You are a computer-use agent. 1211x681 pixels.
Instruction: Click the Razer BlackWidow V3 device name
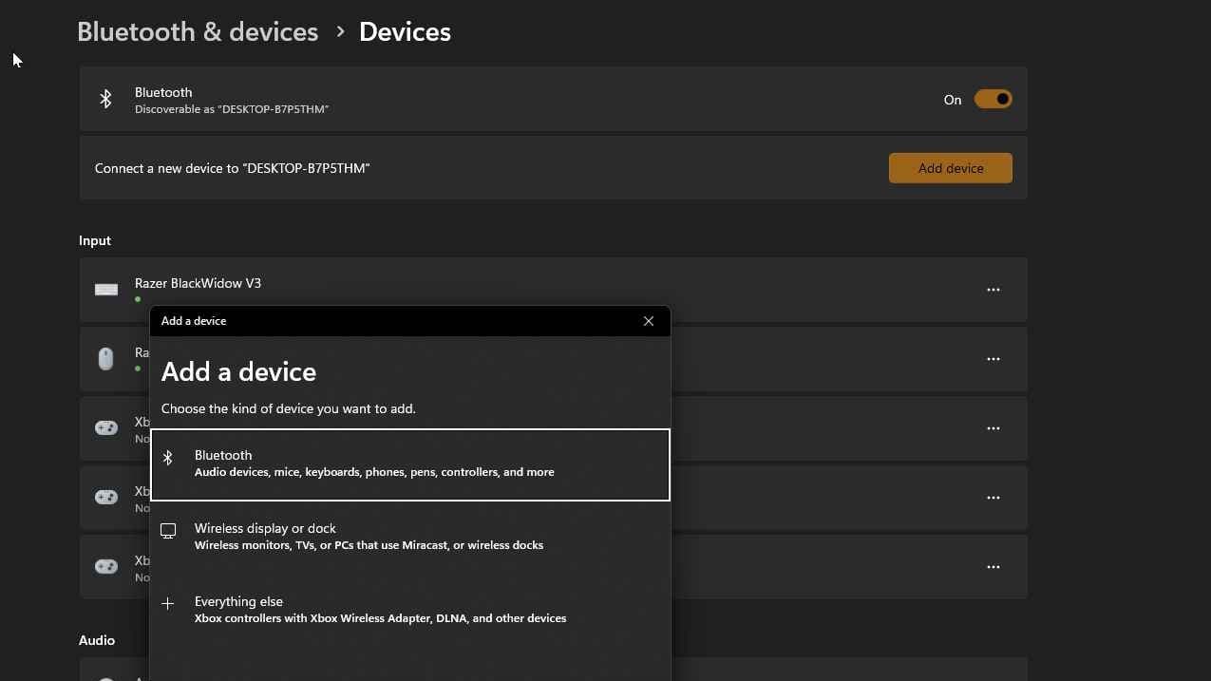coord(198,283)
